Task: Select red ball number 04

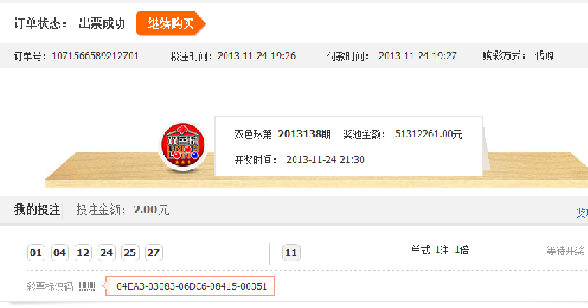Action: (59, 252)
